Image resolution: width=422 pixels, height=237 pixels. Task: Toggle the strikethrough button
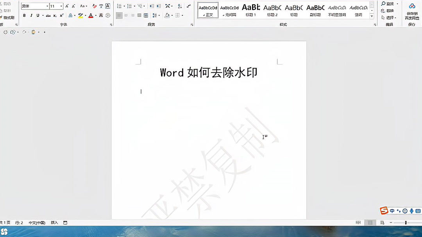point(48,15)
